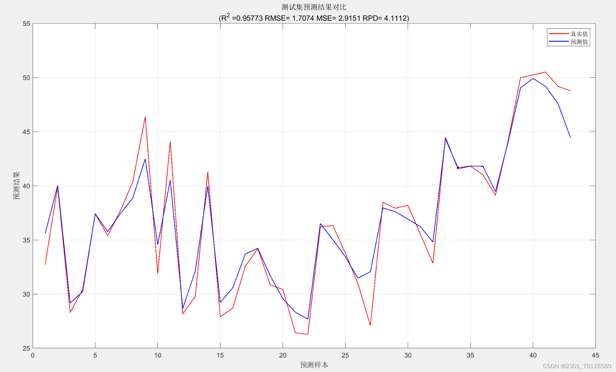
Task: Click the blue line sample in legend
Action: [559, 42]
